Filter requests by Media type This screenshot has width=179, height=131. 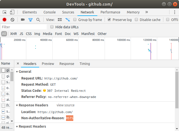48,34
